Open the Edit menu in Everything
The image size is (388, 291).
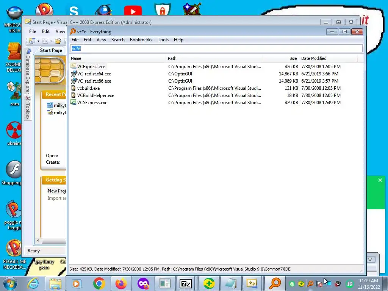pyautogui.click(x=88, y=40)
